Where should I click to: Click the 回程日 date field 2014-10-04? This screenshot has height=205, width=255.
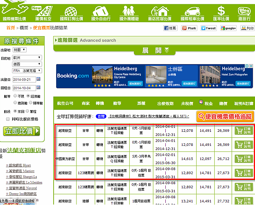tap(24, 88)
